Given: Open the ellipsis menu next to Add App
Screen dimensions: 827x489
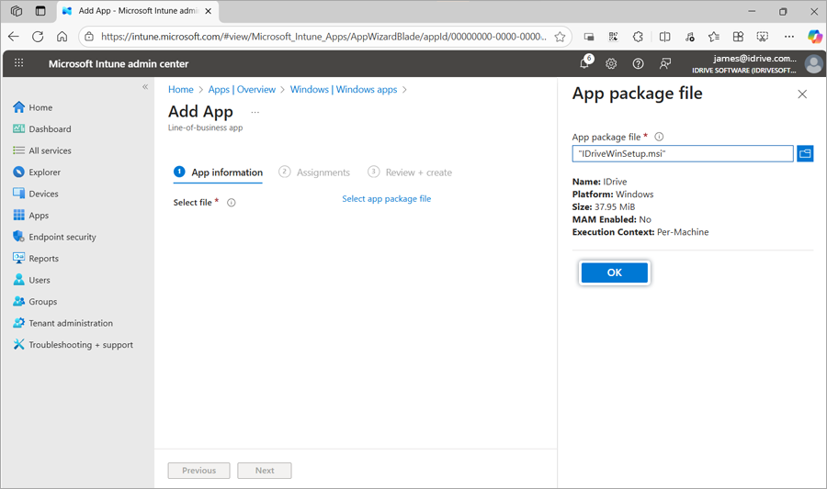Looking at the screenshot, I should [x=255, y=112].
